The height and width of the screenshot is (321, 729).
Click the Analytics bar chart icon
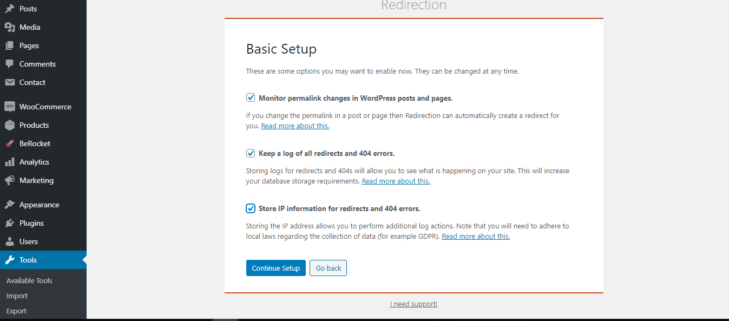tap(10, 162)
